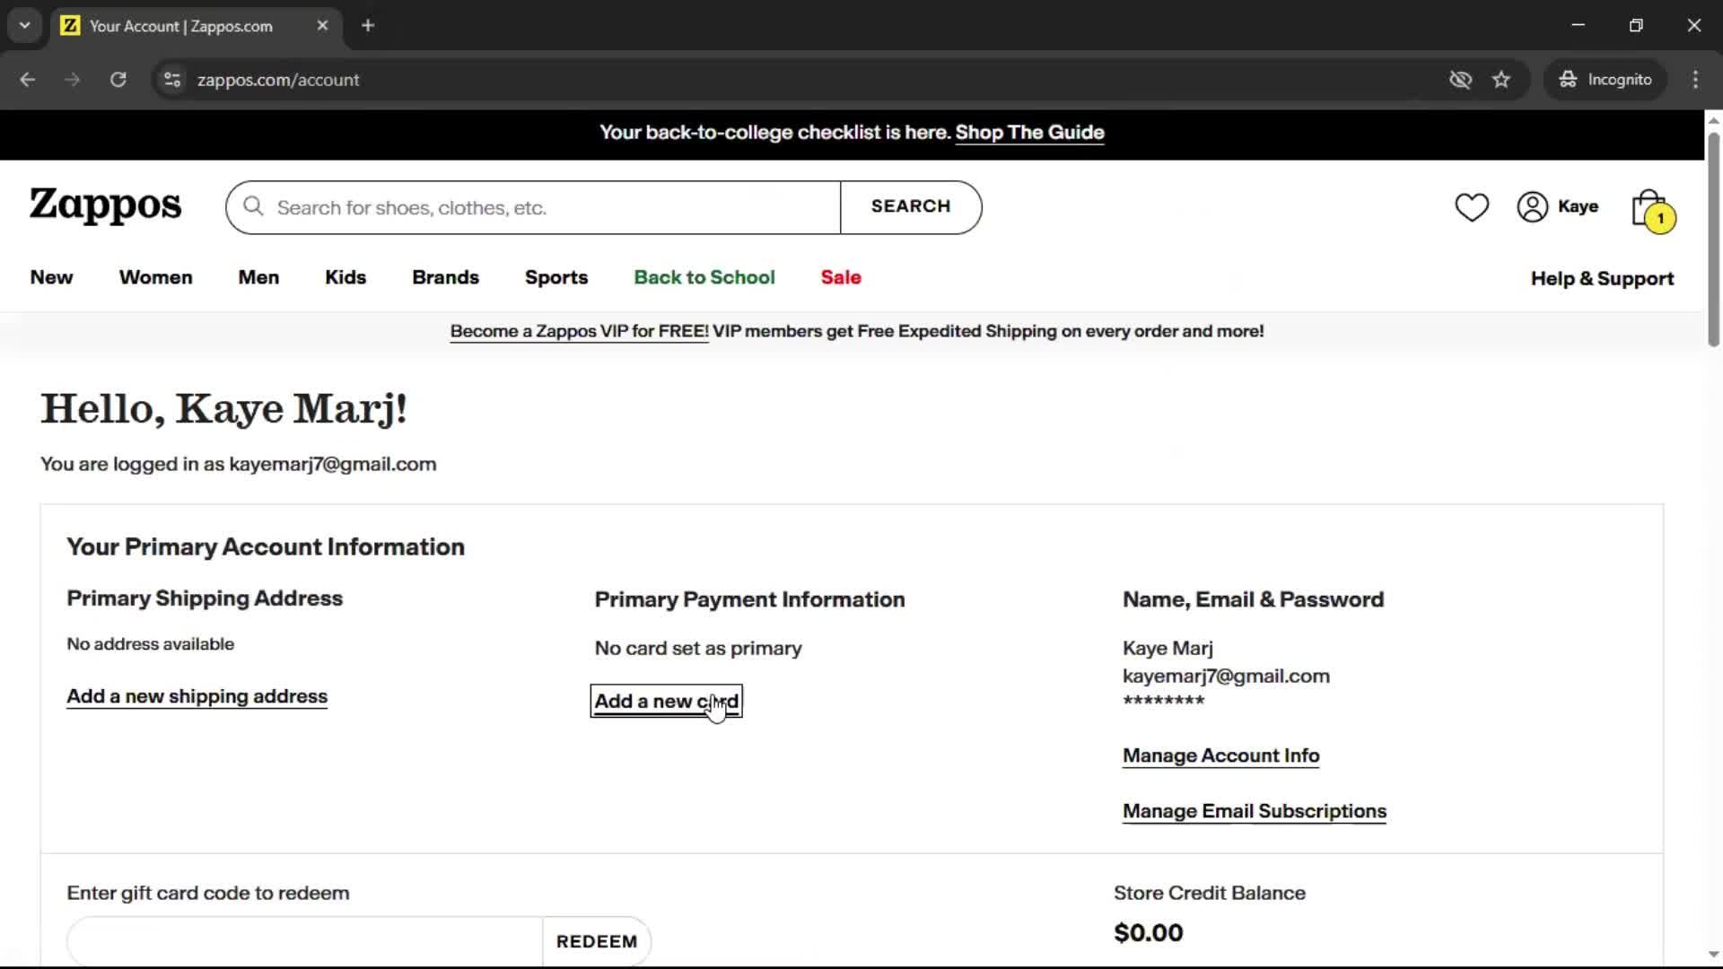This screenshot has height=969, width=1723.
Task: Open site information icon in address bar
Action: [x=172, y=79]
